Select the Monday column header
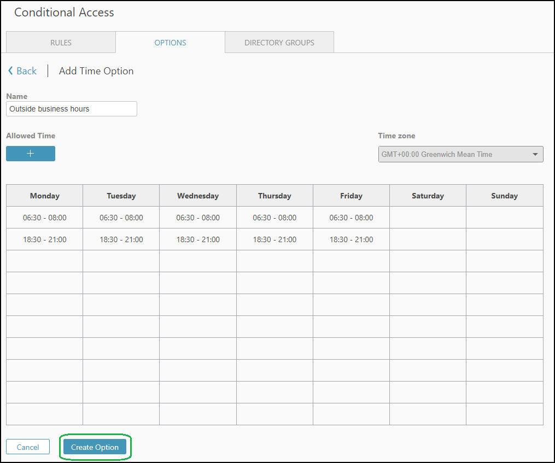 point(45,196)
